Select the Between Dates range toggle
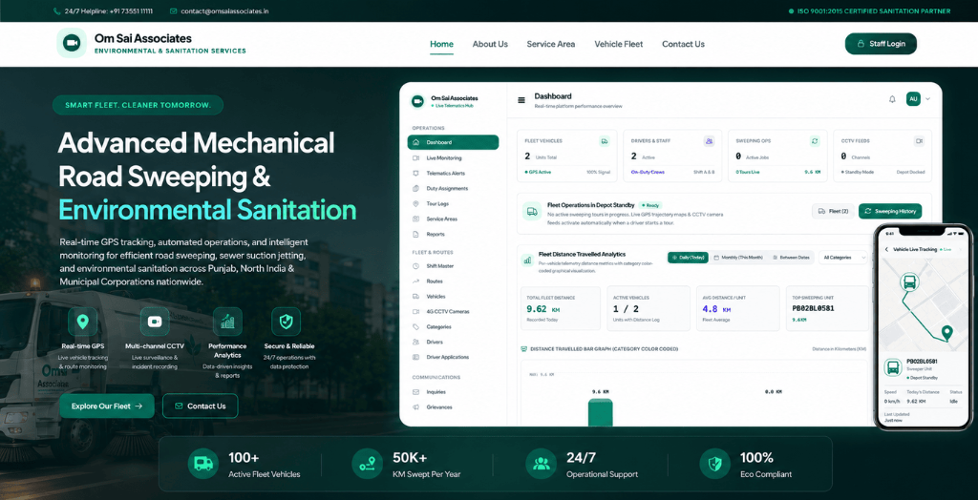 pos(791,258)
